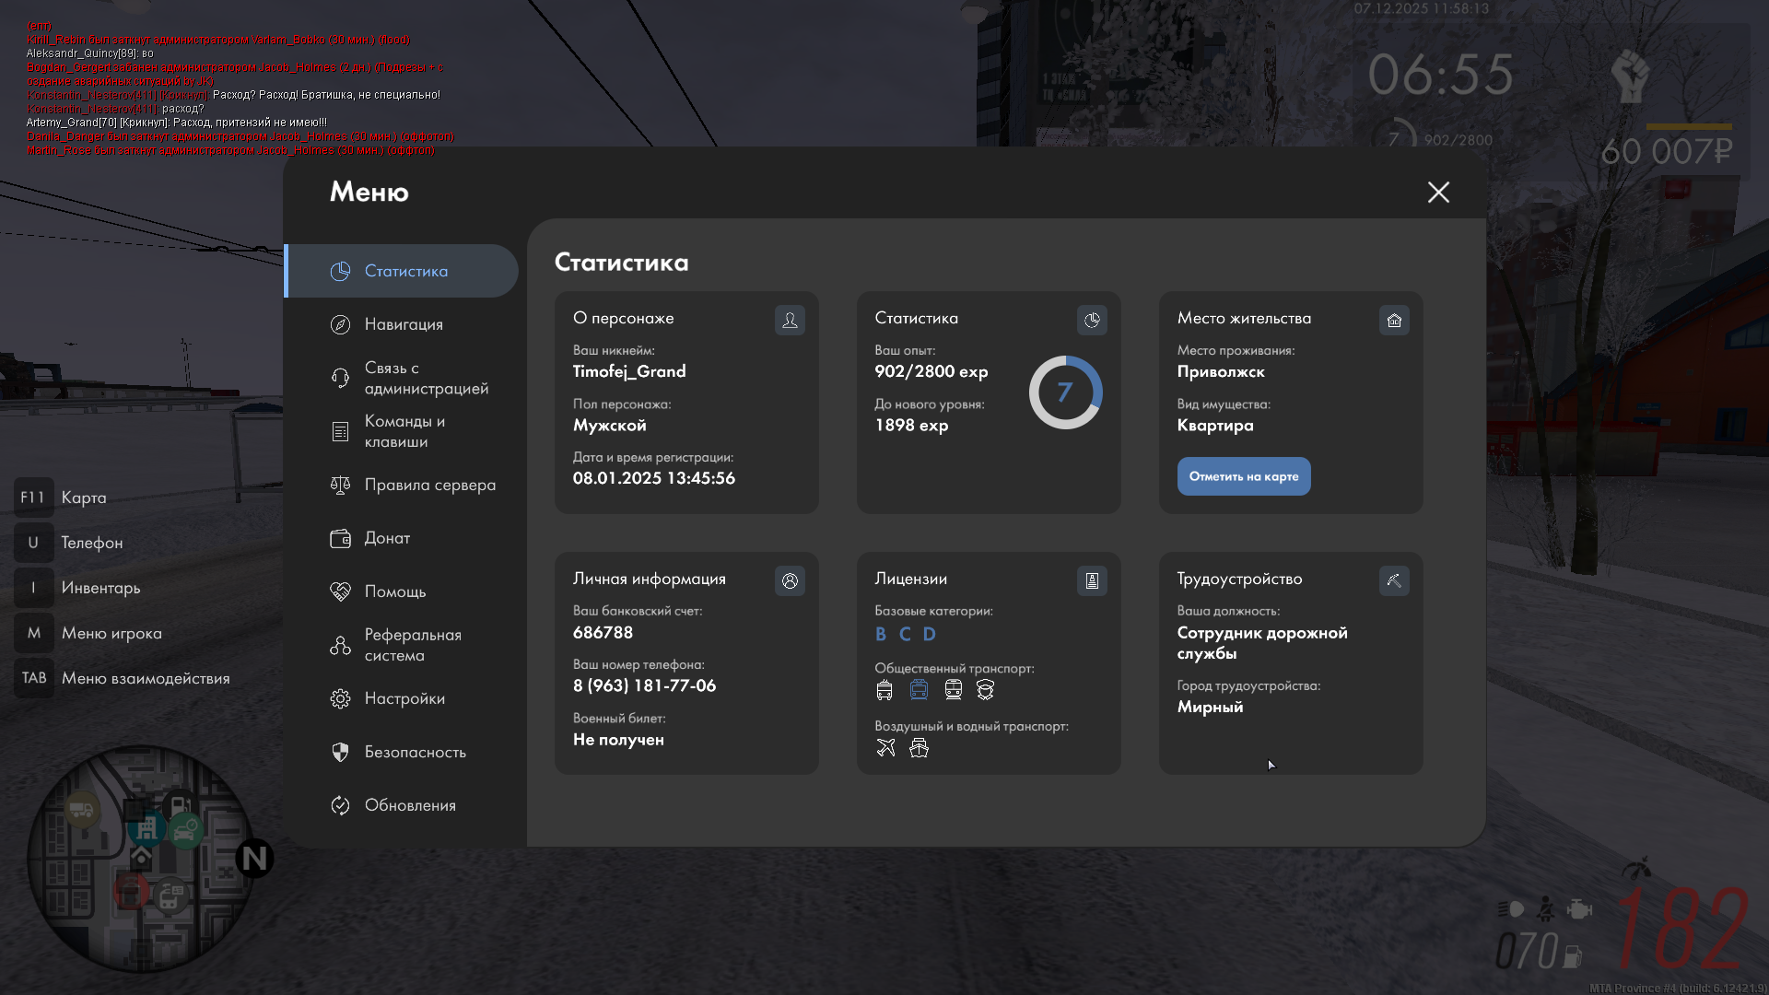Click the user circle icon in Личная информация
1769x995 pixels.
(x=790, y=580)
